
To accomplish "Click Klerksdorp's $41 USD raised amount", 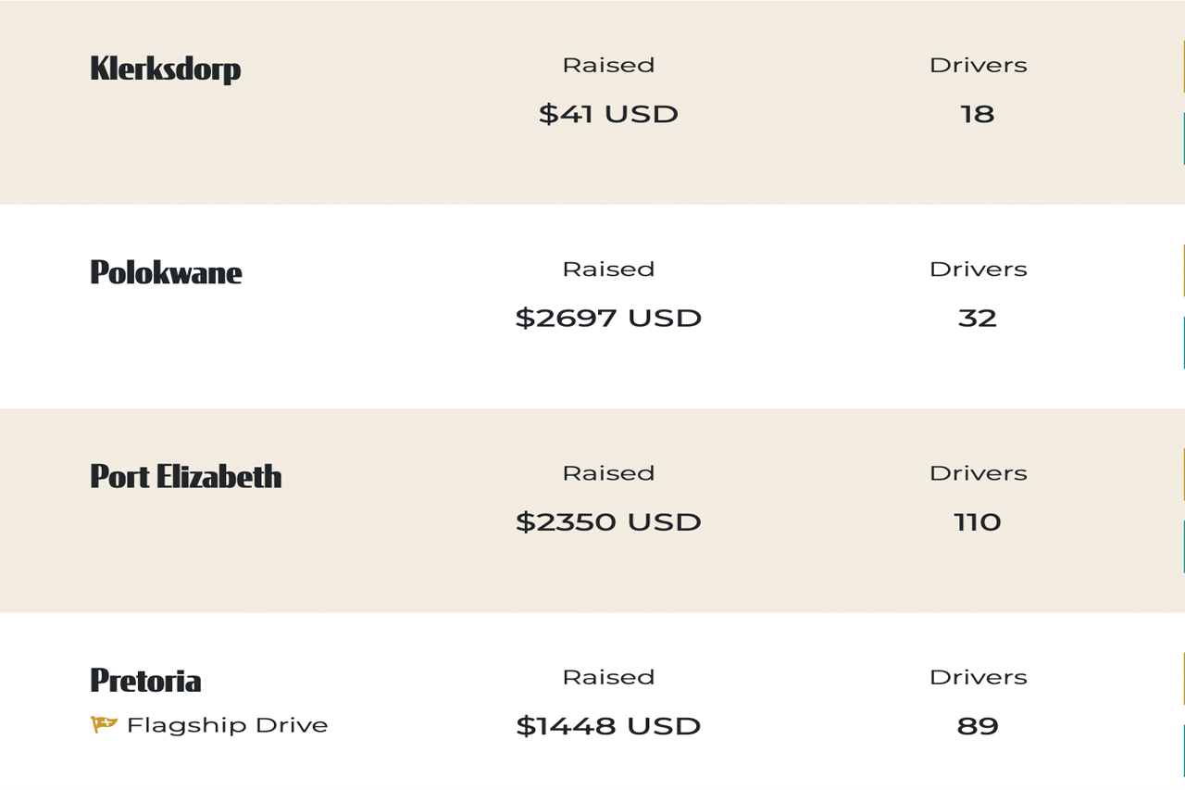I will pyautogui.click(x=608, y=114).
